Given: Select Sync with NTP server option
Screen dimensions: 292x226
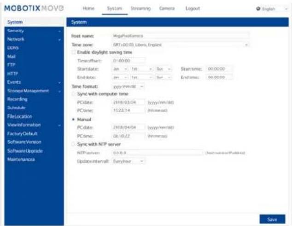Looking at the screenshot, I should [73, 144].
